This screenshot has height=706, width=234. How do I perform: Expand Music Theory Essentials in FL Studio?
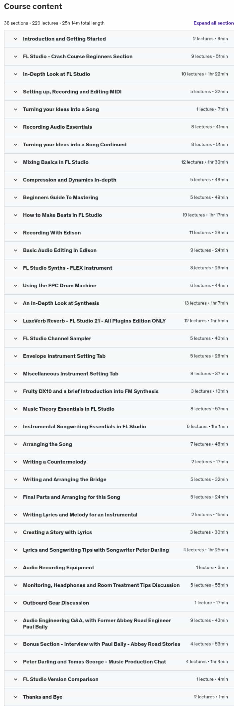pyautogui.click(x=119, y=409)
